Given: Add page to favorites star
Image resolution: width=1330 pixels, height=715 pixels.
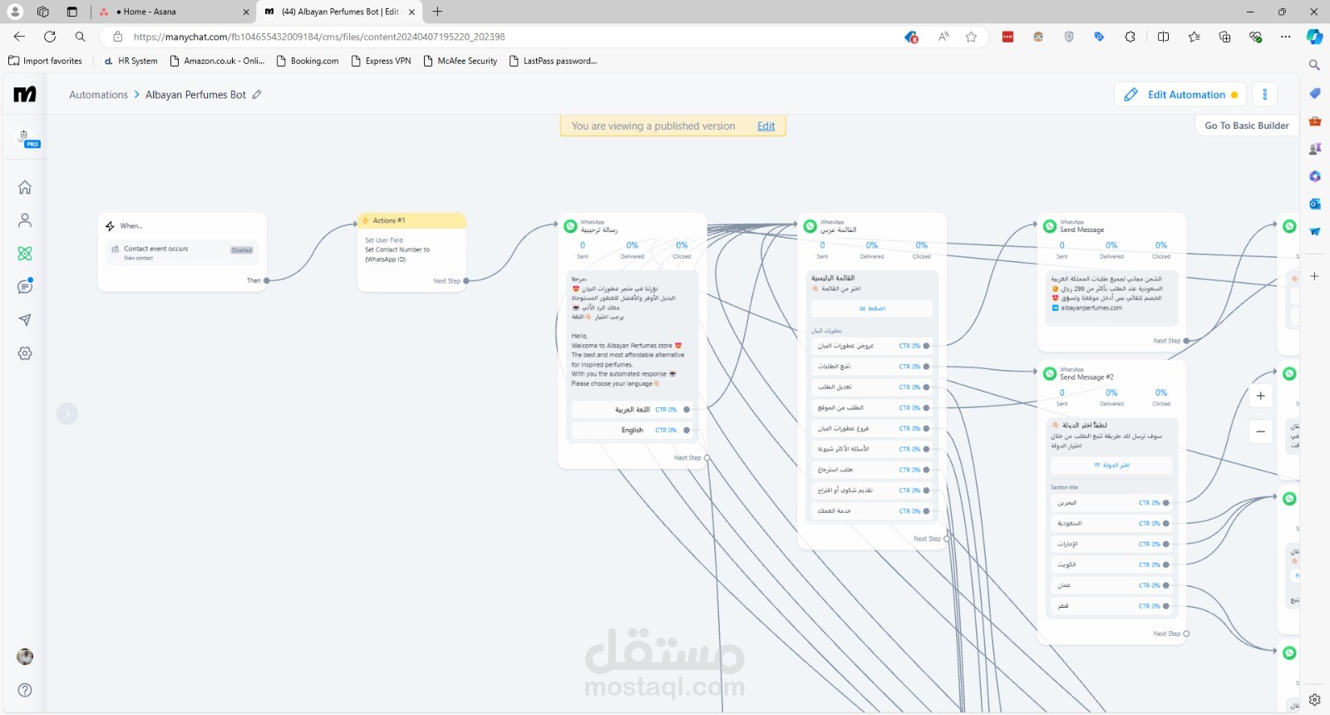Looking at the screenshot, I should point(971,37).
